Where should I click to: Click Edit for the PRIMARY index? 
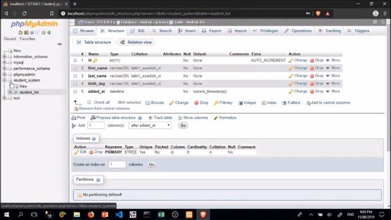[80, 152]
